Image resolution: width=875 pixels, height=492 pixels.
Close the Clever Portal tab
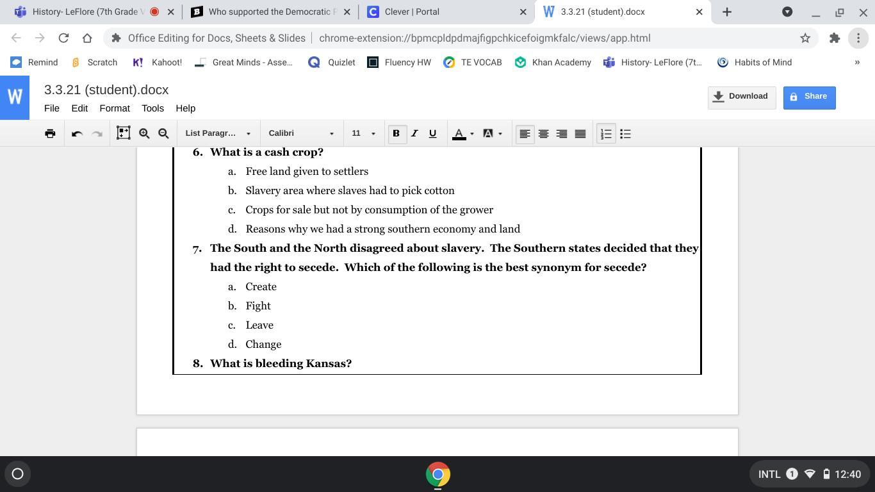pos(523,12)
